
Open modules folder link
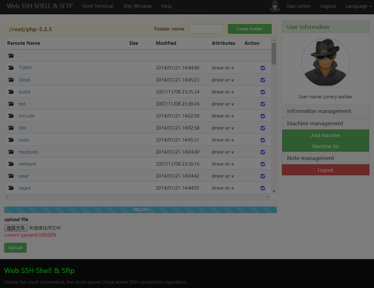pyautogui.click(x=28, y=152)
